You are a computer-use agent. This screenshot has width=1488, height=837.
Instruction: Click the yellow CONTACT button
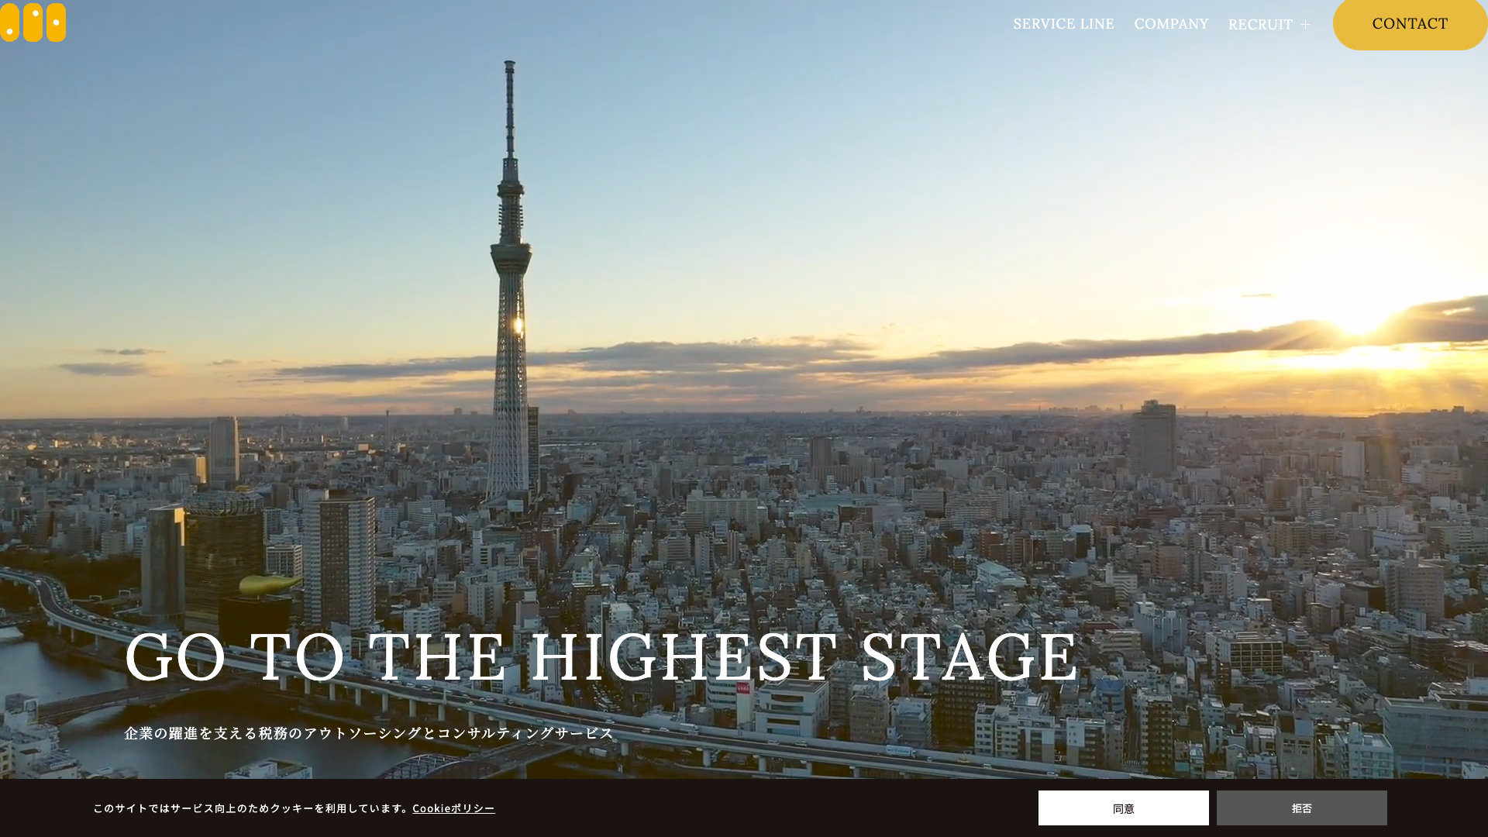tap(1410, 24)
